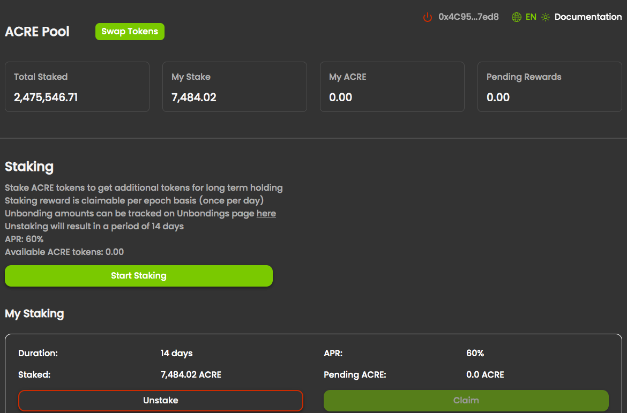Select the Total Staked card
The image size is (627, 413).
[77, 87]
